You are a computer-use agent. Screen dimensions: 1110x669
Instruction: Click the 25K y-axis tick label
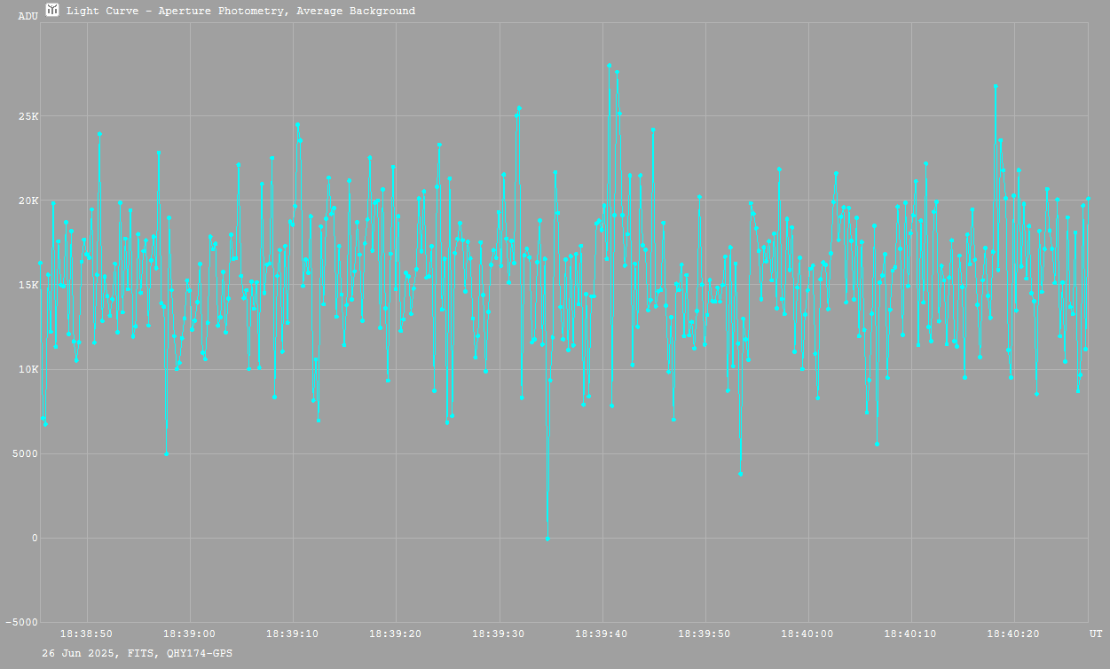pos(28,116)
